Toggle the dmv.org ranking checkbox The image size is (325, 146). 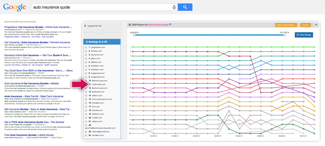pyautogui.click(x=86, y=106)
